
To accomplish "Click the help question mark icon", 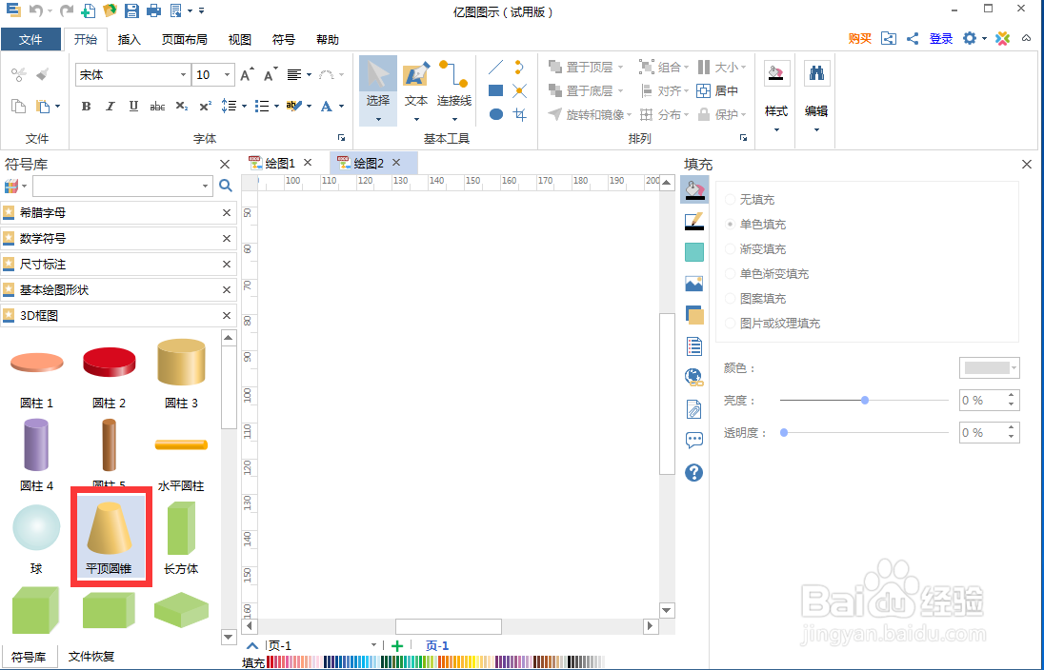I will (x=693, y=472).
